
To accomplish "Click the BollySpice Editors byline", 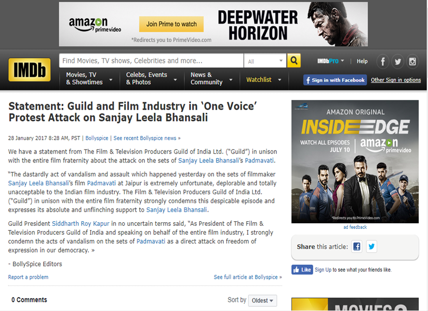I will (x=37, y=264).
